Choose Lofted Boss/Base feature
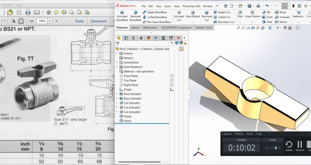Image resolution: width=311 pixels, height=165 pixels. coord(155,17)
